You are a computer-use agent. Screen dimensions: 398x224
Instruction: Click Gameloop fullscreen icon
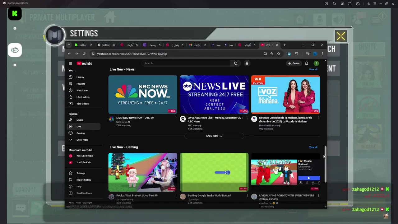point(350,3)
